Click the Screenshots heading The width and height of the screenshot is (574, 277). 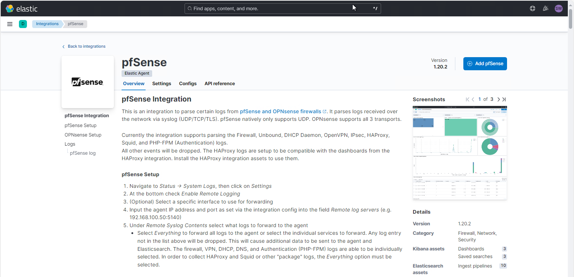pos(429,99)
